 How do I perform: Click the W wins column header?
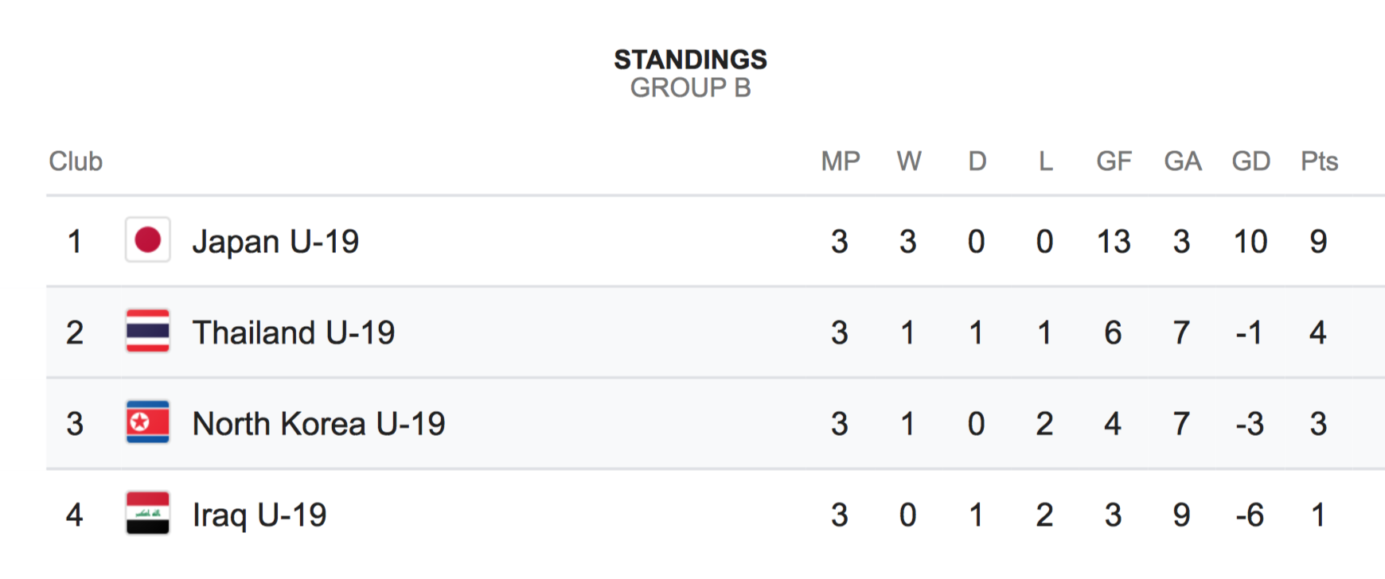[x=908, y=161]
